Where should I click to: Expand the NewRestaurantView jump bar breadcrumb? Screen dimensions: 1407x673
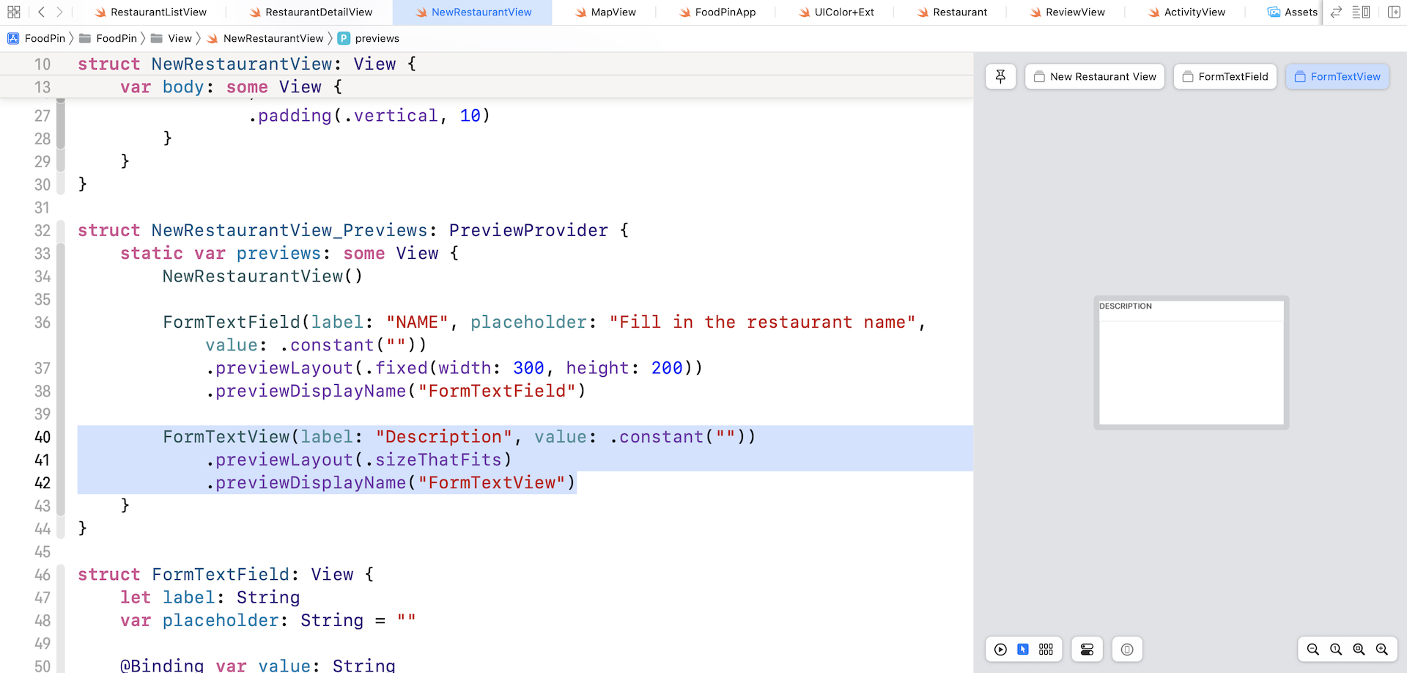pyautogui.click(x=273, y=38)
